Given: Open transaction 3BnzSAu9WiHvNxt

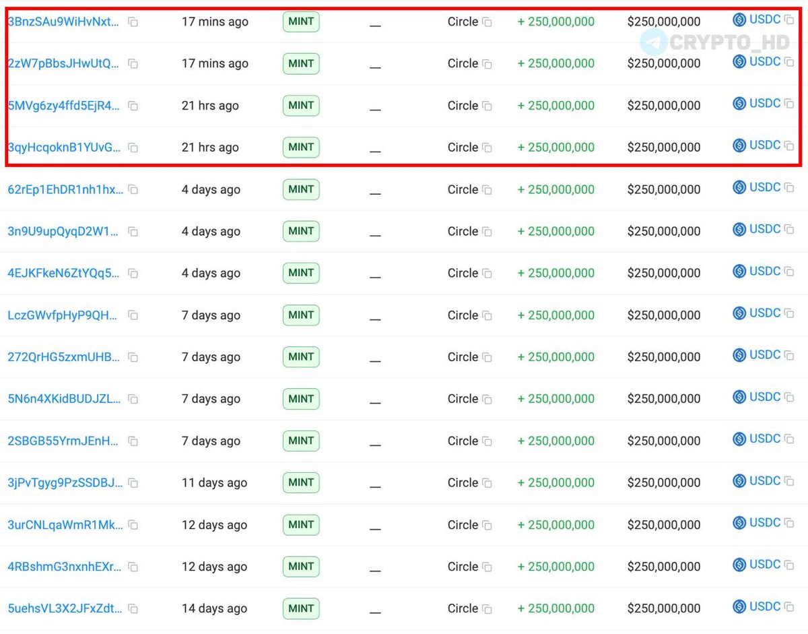Looking at the screenshot, I should tap(64, 22).
